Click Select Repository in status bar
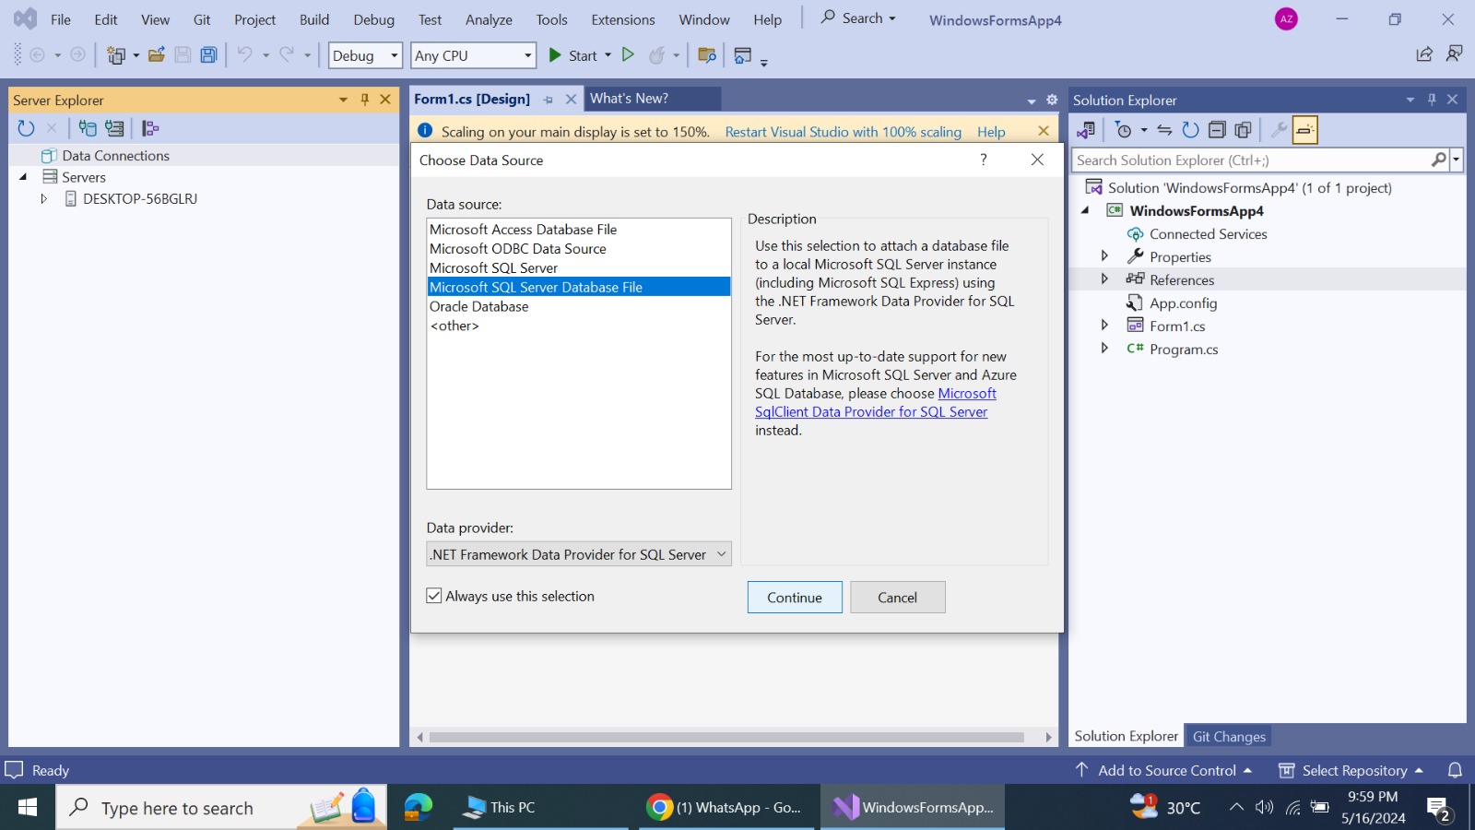Image resolution: width=1475 pixels, height=830 pixels. (x=1351, y=770)
